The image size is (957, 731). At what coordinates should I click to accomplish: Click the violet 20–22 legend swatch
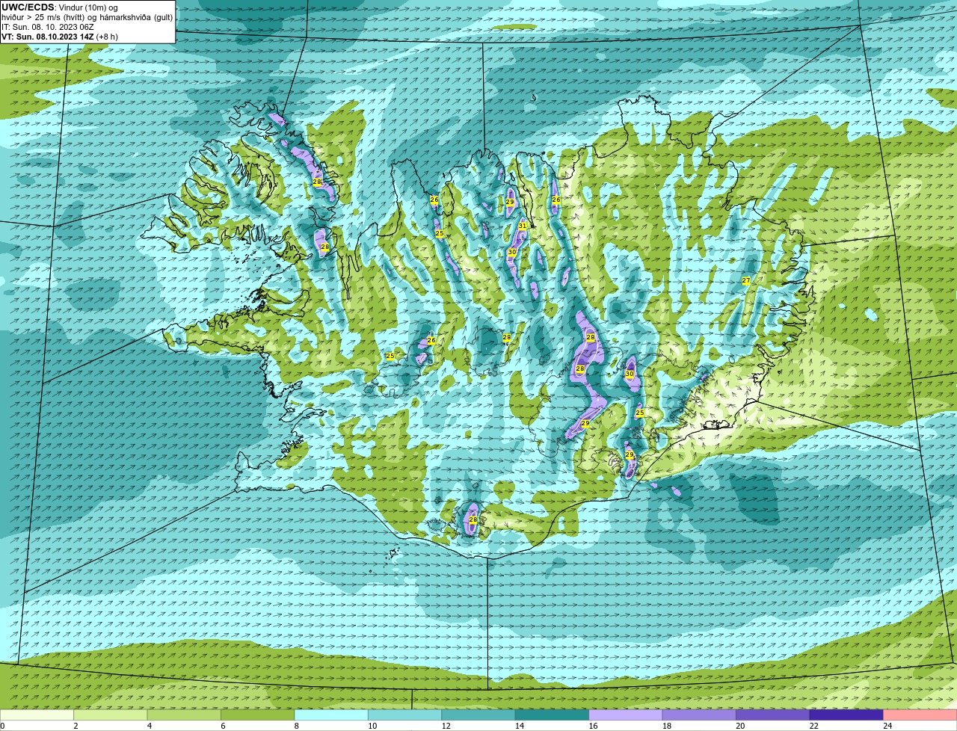(773, 715)
